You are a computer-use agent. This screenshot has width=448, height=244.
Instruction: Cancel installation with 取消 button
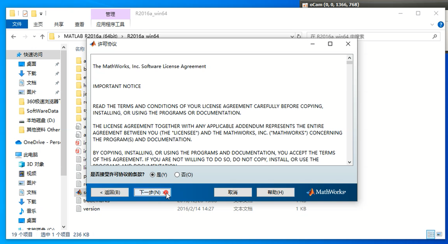[x=233, y=192]
